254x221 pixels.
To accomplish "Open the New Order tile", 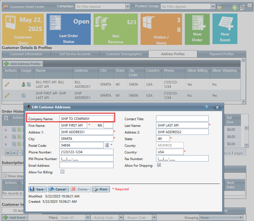I will 197,29.
